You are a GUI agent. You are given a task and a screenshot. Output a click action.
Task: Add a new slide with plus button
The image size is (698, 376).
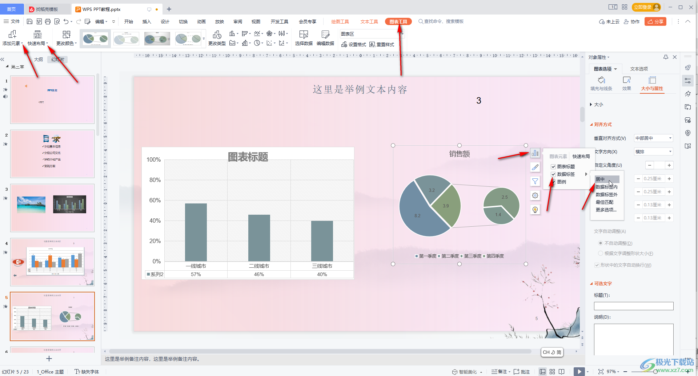[x=49, y=359]
